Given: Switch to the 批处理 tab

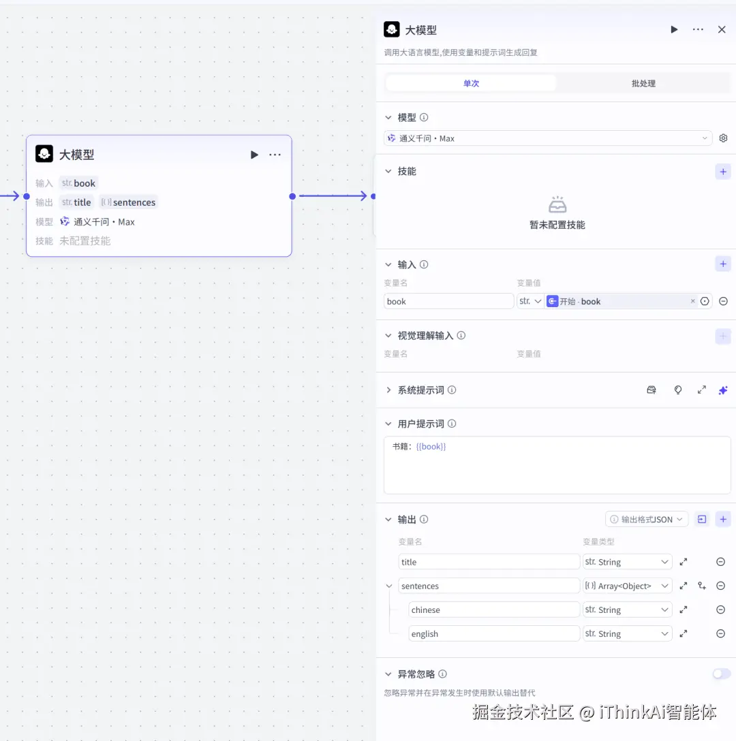Looking at the screenshot, I should [643, 83].
